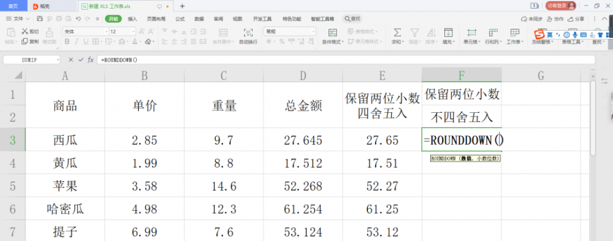Click the save floppy disk icon
This screenshot has height=241, width=613.
[x=39, y=18]
